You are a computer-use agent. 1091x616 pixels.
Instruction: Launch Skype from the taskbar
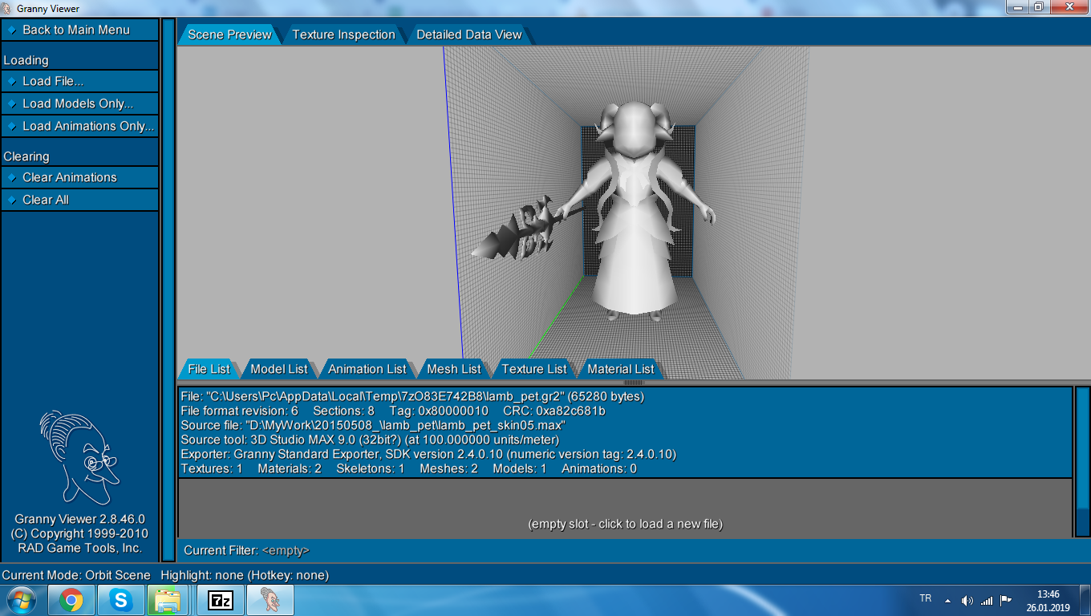point(121,600)
